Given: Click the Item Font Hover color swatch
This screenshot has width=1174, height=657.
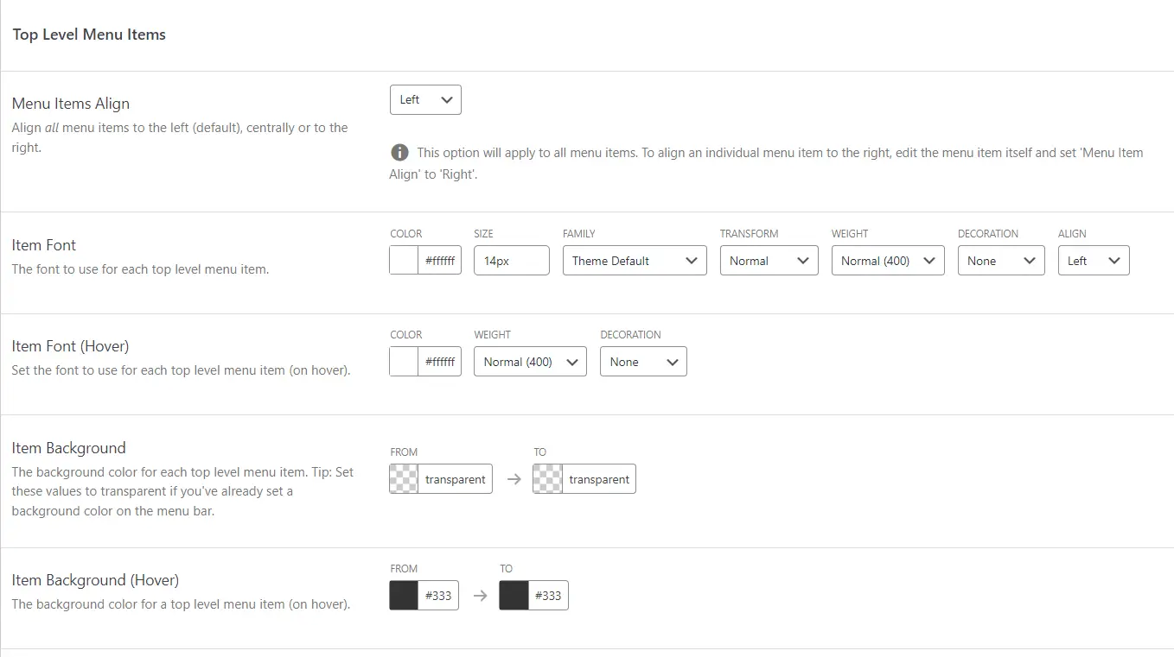Looking at the screenshot, I should (x=402, y=361).
